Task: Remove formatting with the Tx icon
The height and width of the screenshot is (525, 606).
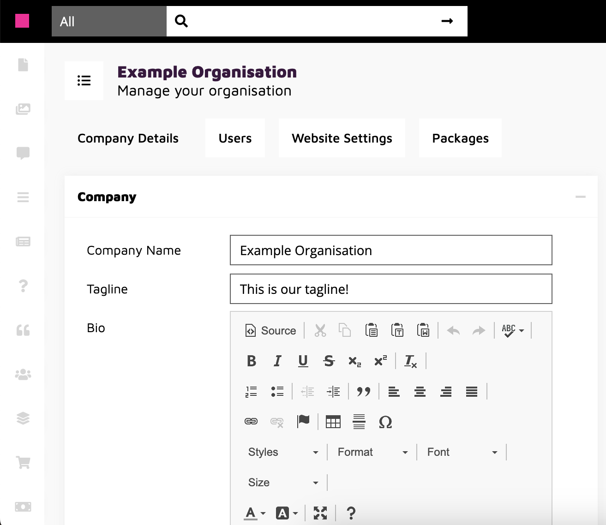Action: [409, 361]
